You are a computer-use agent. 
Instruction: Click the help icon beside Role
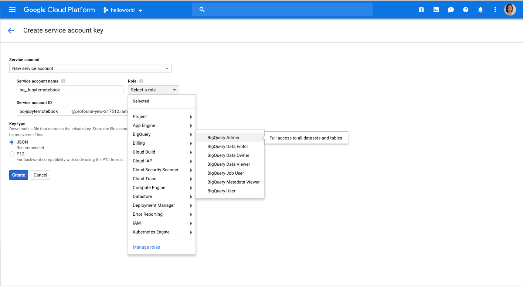pyautogui.click(x=141, y=81)
